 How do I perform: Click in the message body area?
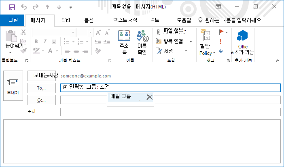tap(142, 141)
